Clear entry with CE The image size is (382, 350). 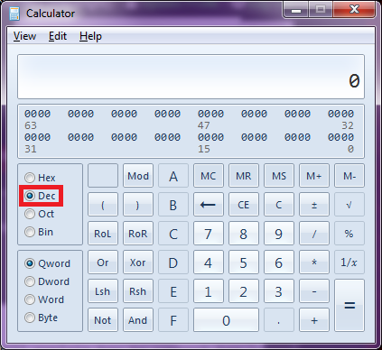244,205
